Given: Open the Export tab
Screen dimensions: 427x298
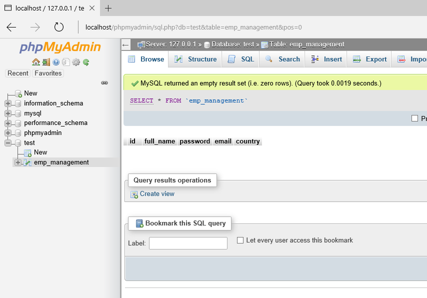Looking at the screenshot, I should [x=370, y=59].
